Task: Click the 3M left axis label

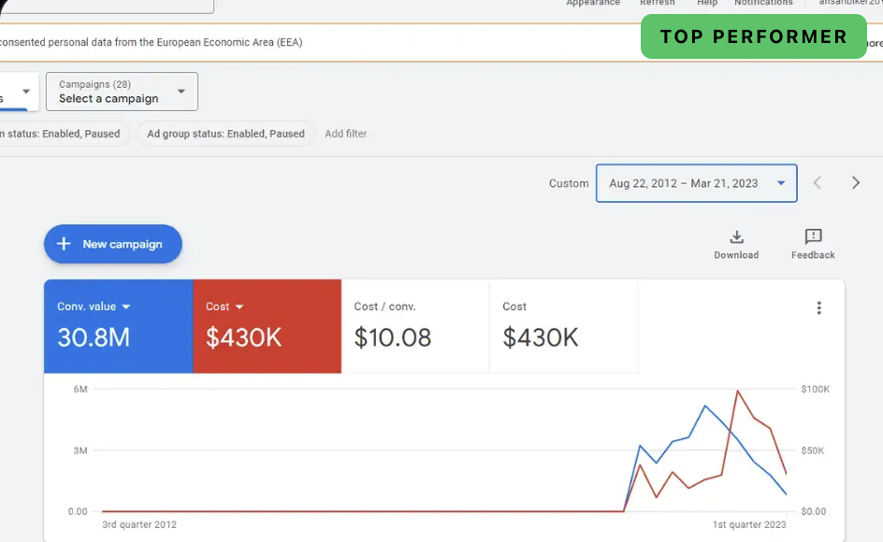Action: click(x=80, y=450)
